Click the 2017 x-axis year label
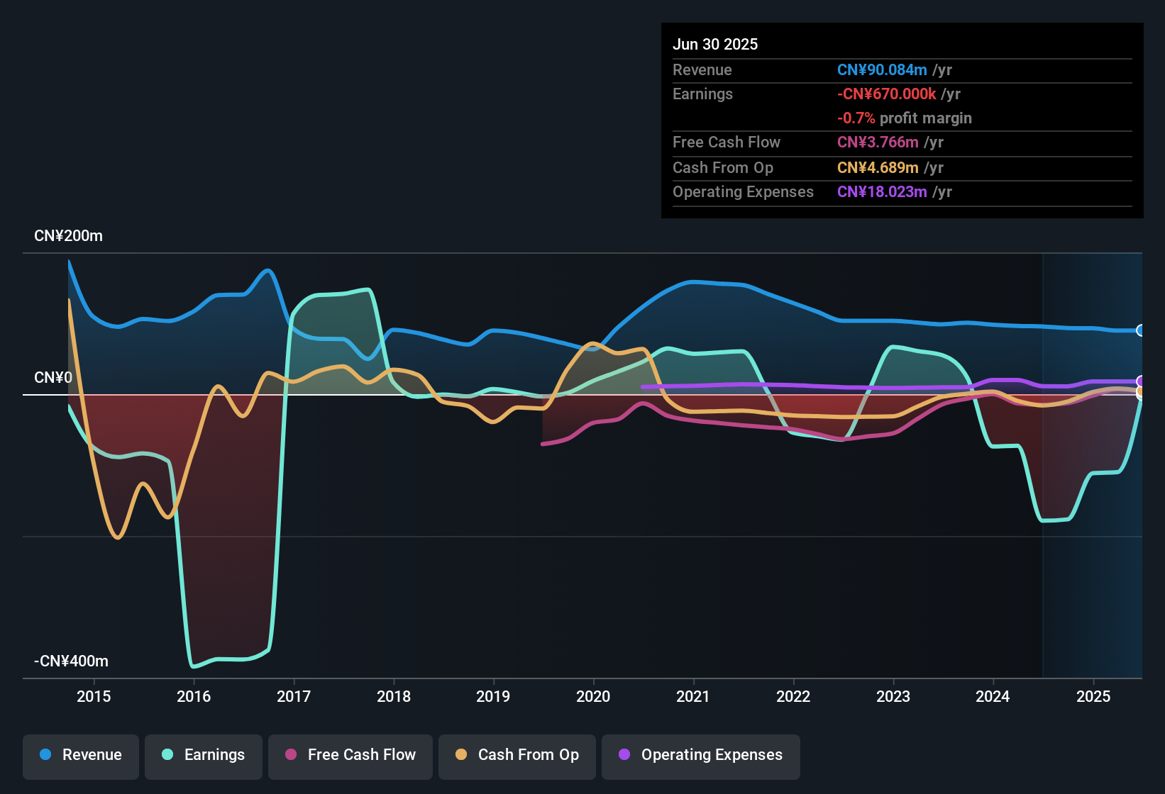Screen dimensions: 1165x794 pos(294,697)
